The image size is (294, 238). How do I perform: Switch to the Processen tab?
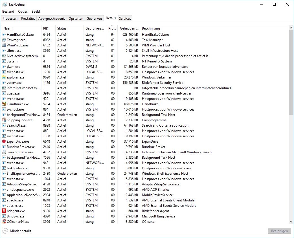point(10,19)
